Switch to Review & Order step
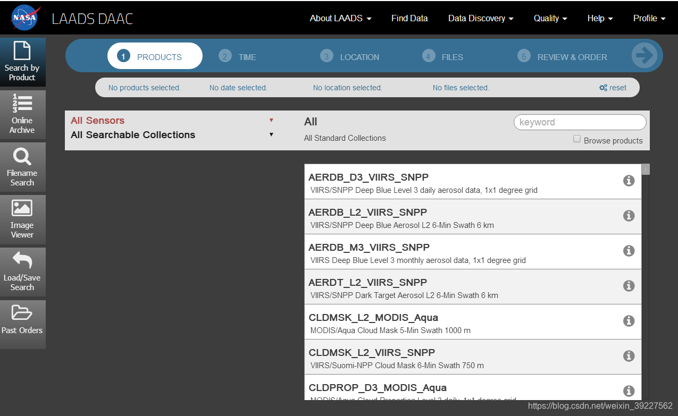Viewport: 678px width, 416px height. click(563, 57)
